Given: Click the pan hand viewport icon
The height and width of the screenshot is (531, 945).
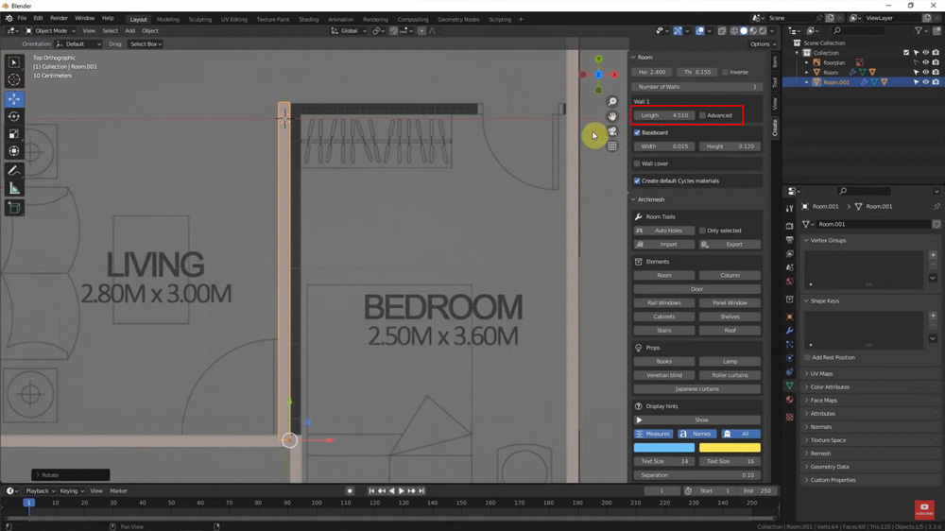Looking at the screenshot, I should (x=612, y=116).
